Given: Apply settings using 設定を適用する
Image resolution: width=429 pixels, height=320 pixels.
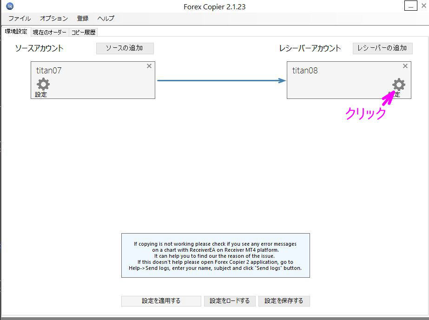Looking at the screenshot, I should click(x=161, y=300).
